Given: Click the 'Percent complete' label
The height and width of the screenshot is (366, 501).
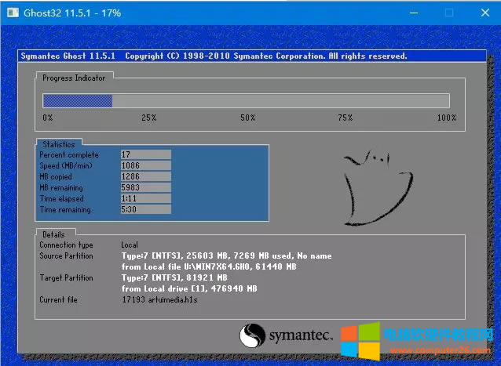Looking at the screenshot, I should pyautogui.click(x=69, y=154).
